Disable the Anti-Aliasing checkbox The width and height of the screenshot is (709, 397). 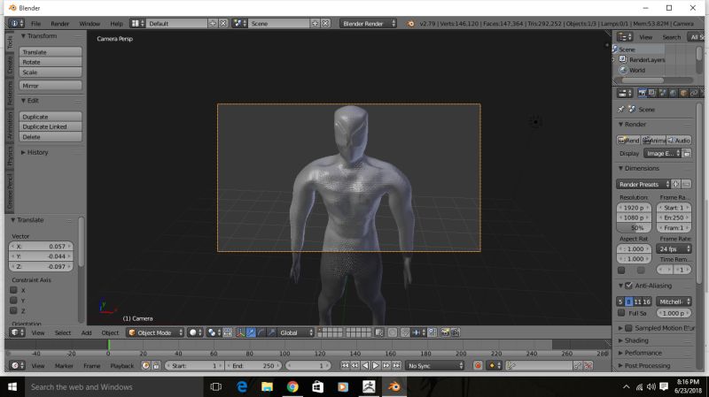(x=628, y=286)
